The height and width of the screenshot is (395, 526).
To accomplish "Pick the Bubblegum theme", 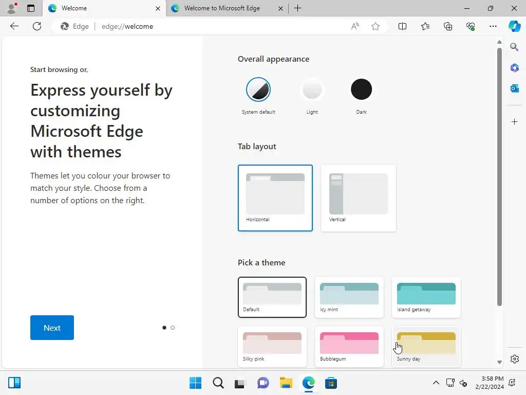I will [x=349, y=347].
